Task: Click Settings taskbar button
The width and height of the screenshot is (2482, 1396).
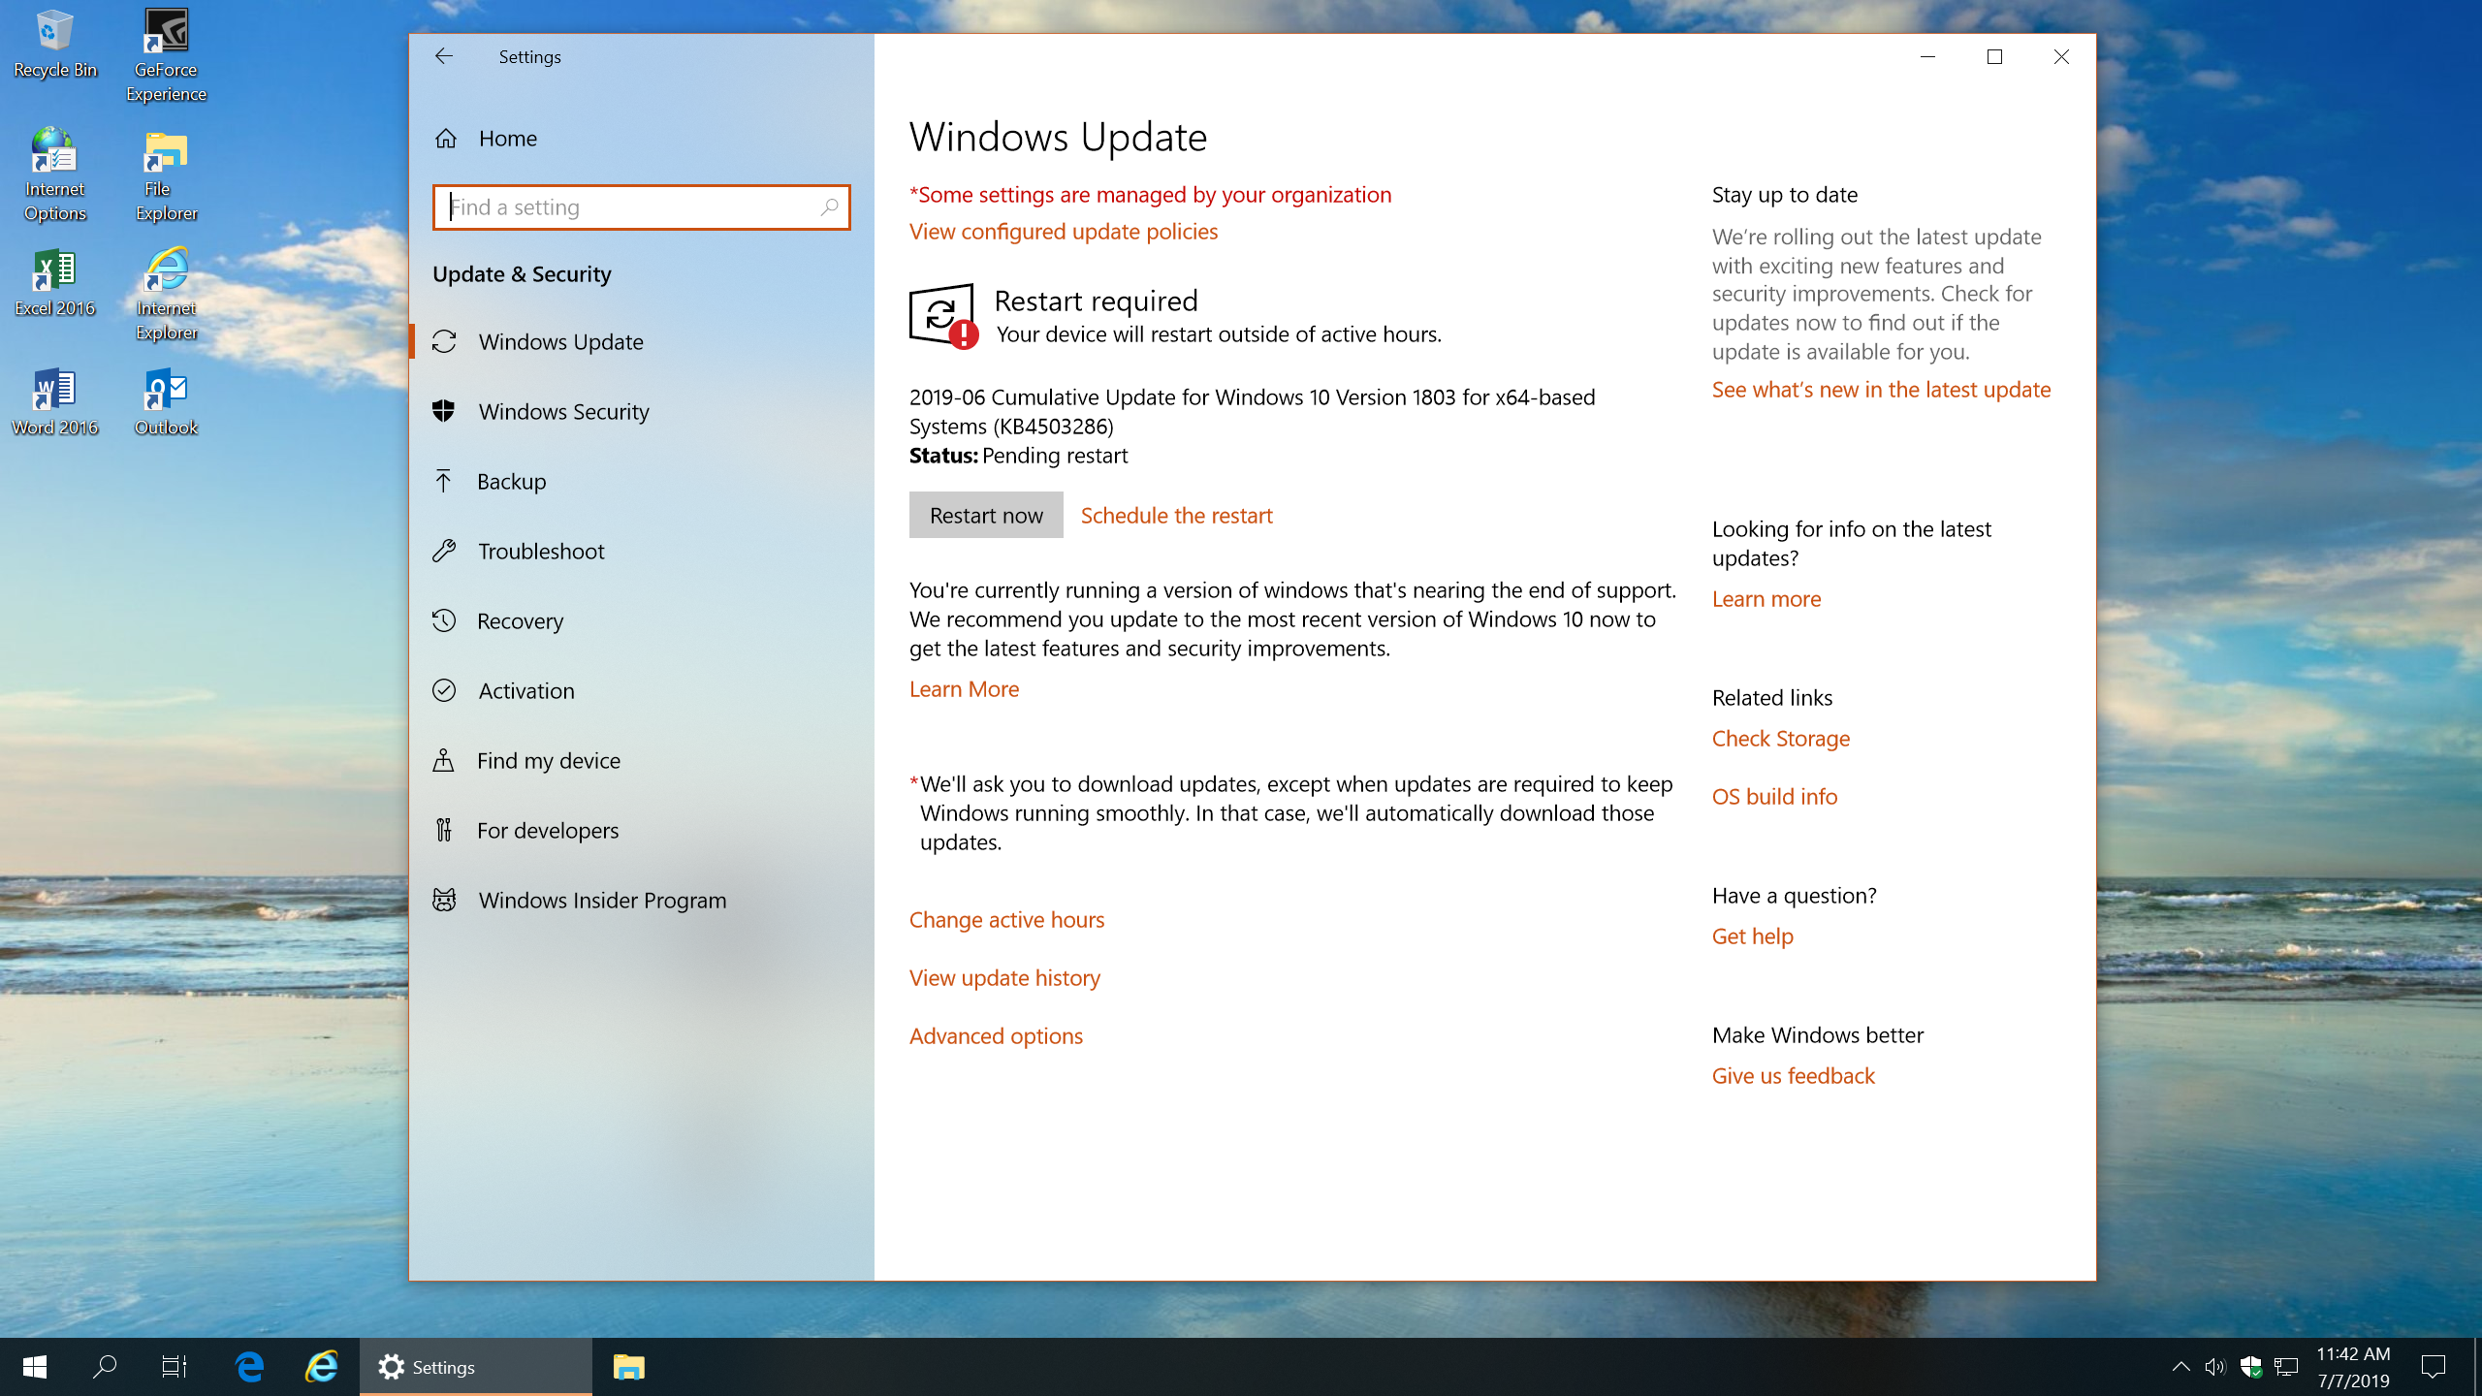Action: pyautogui.click(x=476, y=1367)
